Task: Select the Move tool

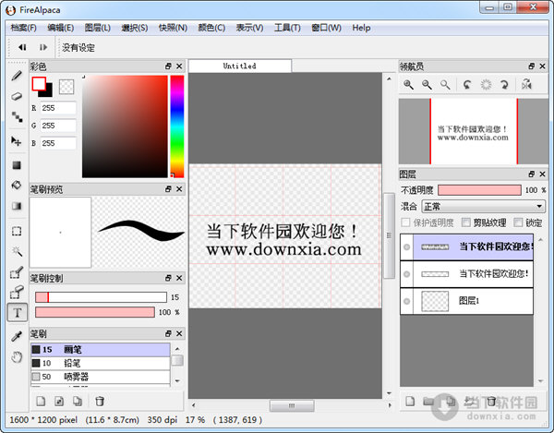Action: (x=17, y=141)
